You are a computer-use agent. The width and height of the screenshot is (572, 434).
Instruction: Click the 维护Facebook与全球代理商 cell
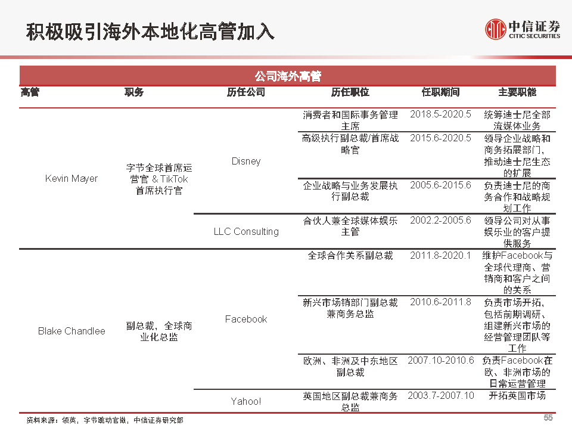pos(517,272)
